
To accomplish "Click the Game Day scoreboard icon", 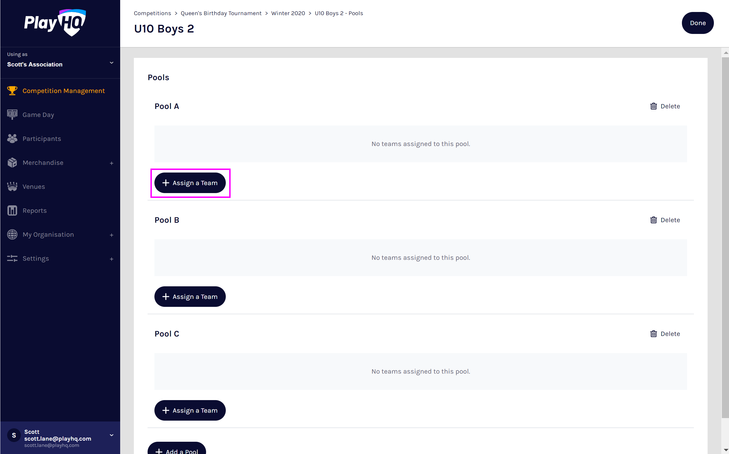I will (x=12, y=115).
